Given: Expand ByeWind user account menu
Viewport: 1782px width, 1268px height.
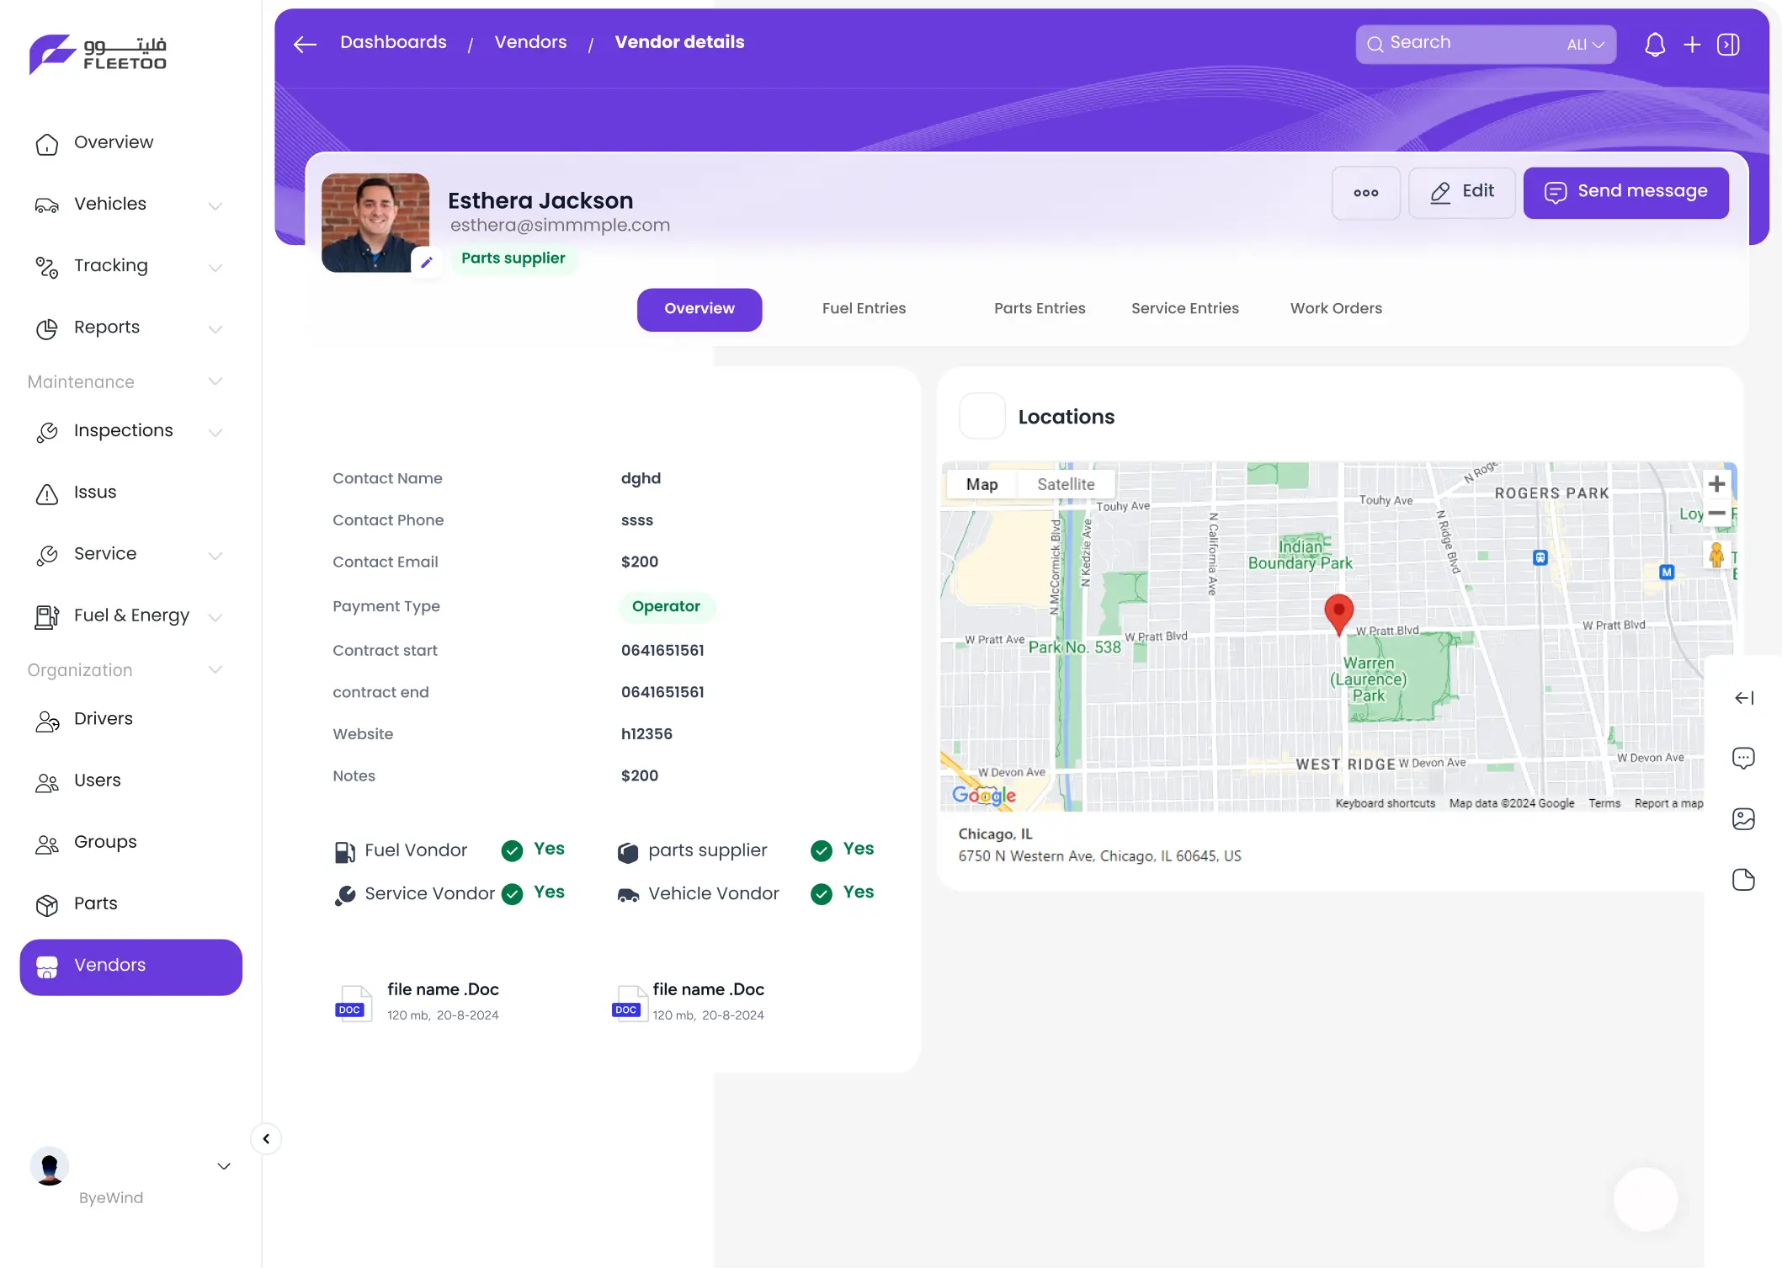Looking at the screenshot, I should [224, 1166].
